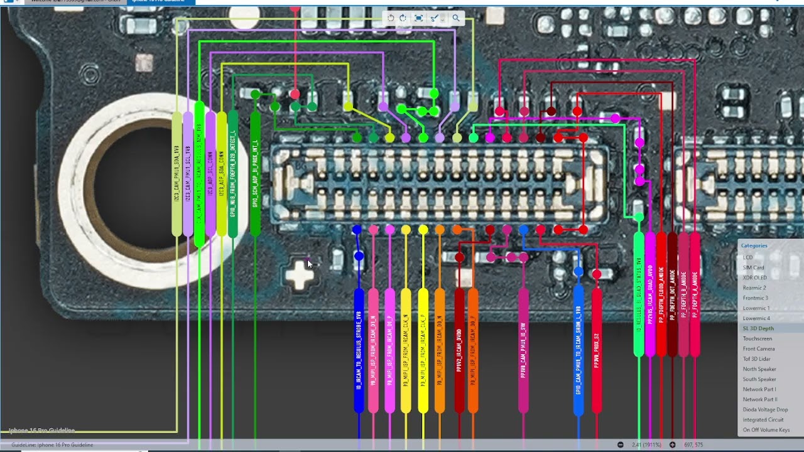Click the PP2V85_IRCAM_QUAD_AVDD magenta label
The width and height of the screenshot is (804, 452).
pyautogui.click(x=650, y=294)
